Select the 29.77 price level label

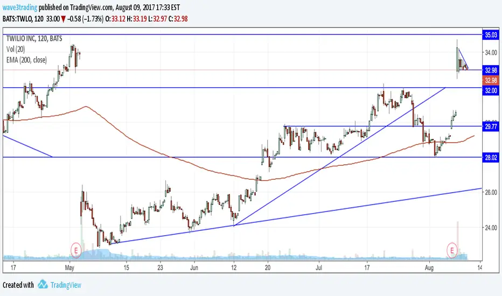tap(491, 126)
